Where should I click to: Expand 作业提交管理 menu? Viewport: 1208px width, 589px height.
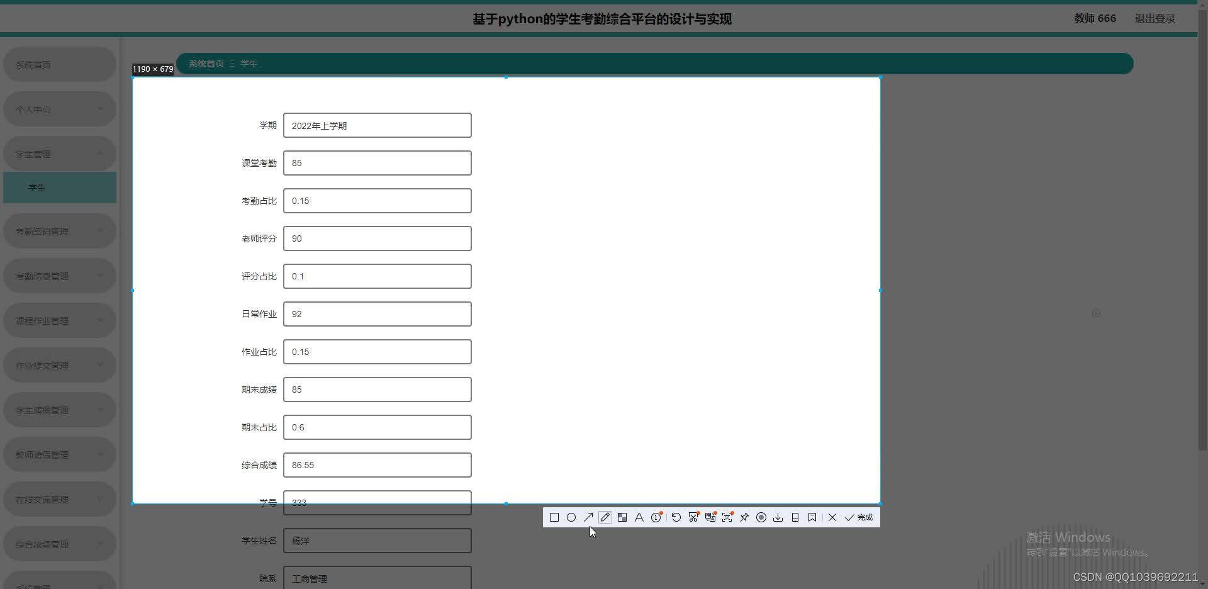pos(60,365)
